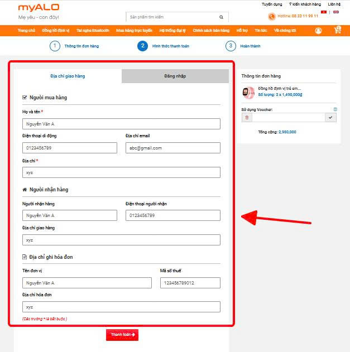Collapse the voucher section toggle icon
The height and width of the screenshot is (352, 350).
[x=335, y=109]
